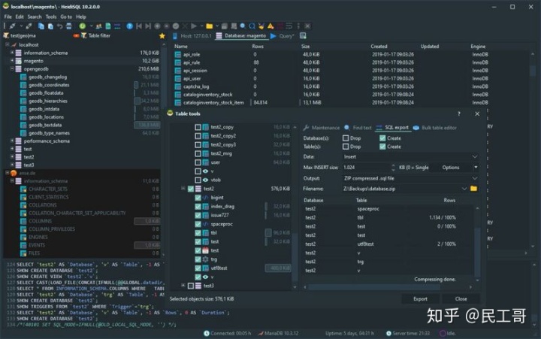Expand the test3 node in Table tools tree
Viewport: 541px width, 339px height.
(183, 286)
